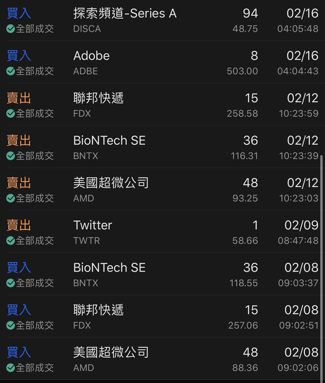Screen dimensions: 325x383
Task: Click the green check icon on the AMD sell order
Action: [x=10, y=198]
